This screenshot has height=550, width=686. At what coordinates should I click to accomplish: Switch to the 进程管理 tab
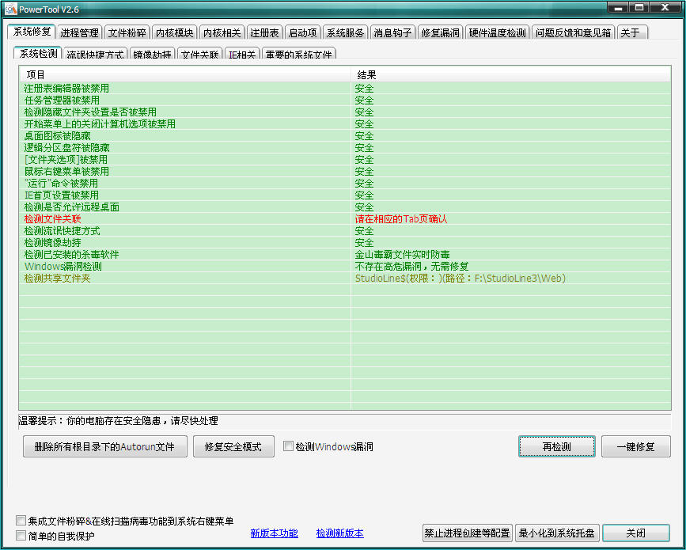point(79,32)
